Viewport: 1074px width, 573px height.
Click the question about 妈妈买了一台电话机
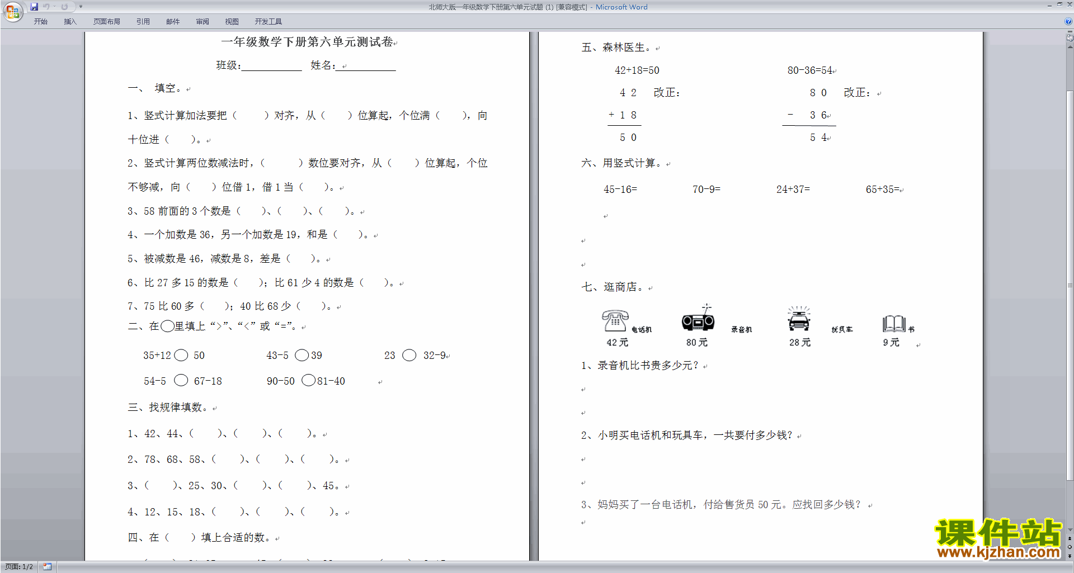coord(722,505)
